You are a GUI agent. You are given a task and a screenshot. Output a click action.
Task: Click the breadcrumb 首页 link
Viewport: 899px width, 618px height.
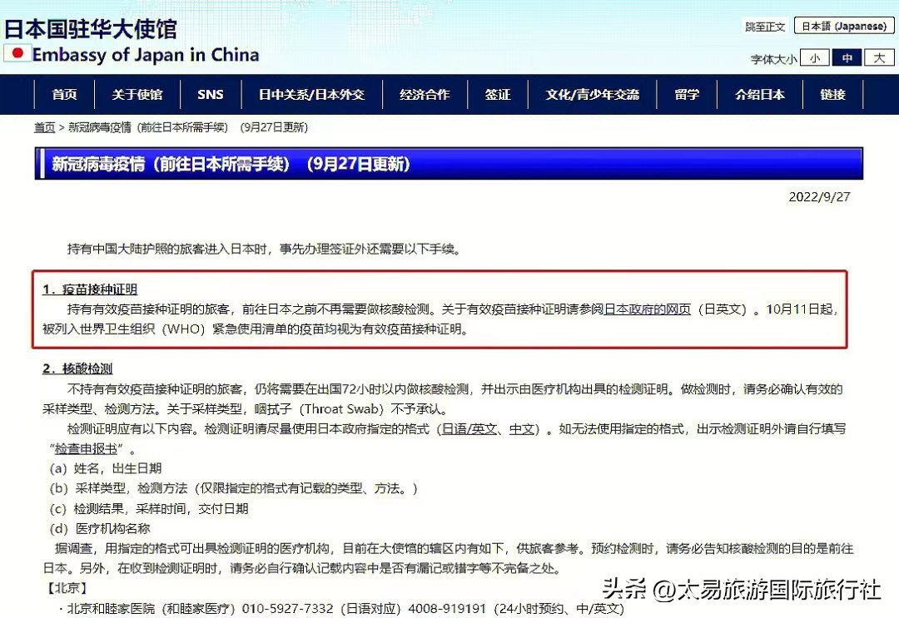coord(44,127)
